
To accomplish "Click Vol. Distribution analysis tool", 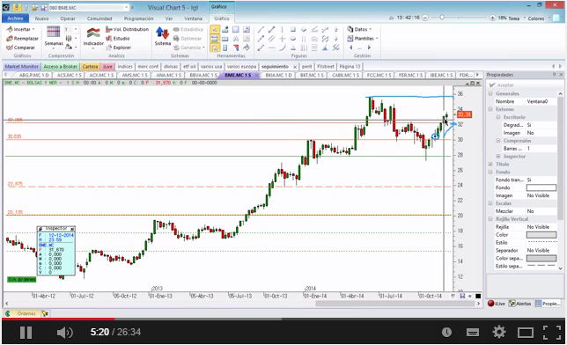I will tap(127, 29).
